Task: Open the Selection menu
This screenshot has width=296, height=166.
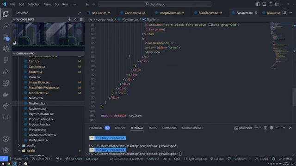Action: click(34, 4)
